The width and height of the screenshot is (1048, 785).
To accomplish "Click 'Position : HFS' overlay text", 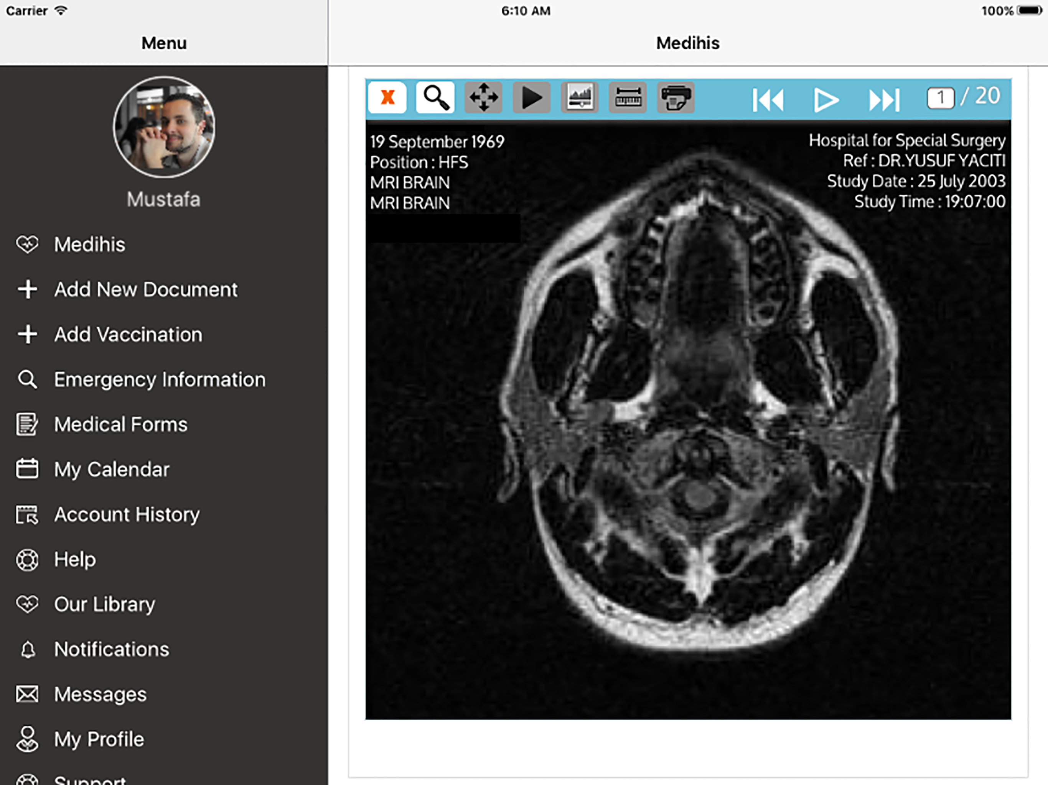I will (419, 163).
